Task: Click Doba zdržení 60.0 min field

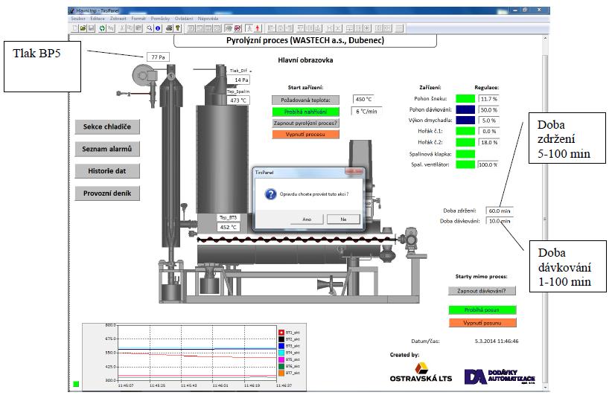Action: (x=499, y=211)
